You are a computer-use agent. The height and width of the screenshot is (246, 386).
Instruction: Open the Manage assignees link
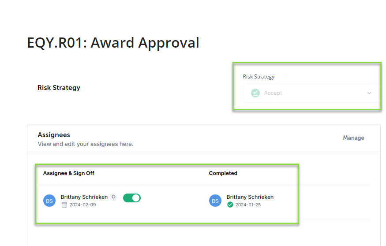click(353, 138)
